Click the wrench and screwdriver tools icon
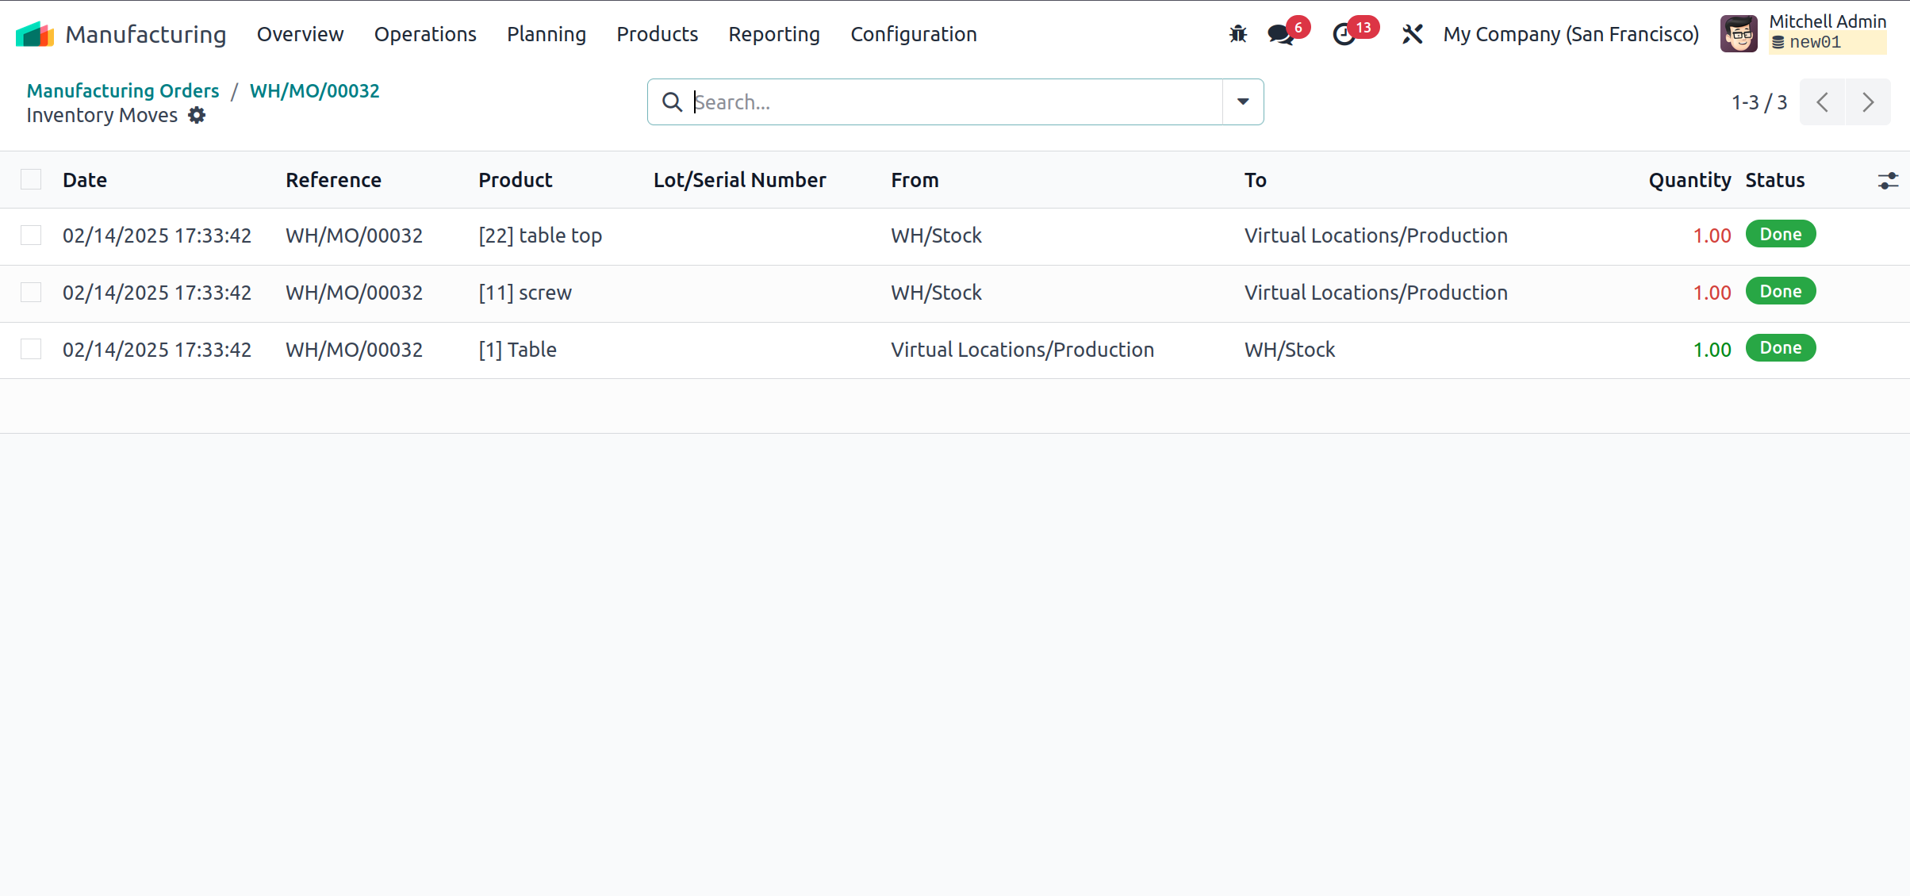Viewport: 1910px width, 896px height. pos(1412,34)
